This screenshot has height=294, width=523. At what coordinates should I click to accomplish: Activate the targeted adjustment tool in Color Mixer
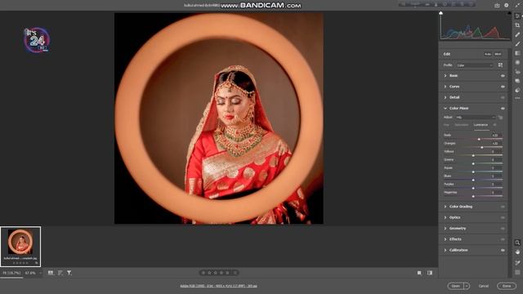[500, 118]
